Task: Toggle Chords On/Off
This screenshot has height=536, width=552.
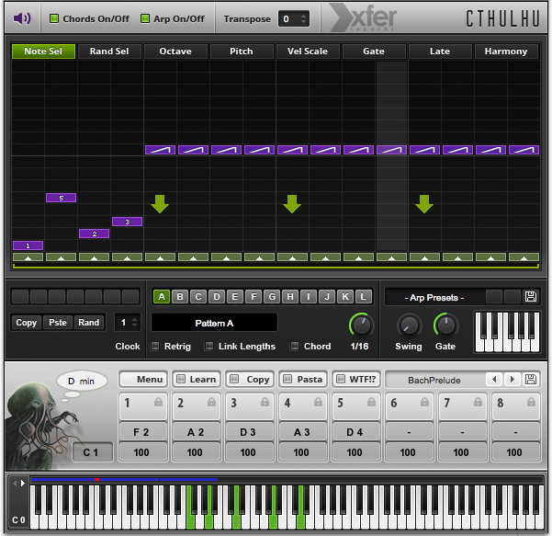Action: pos(54,18)
